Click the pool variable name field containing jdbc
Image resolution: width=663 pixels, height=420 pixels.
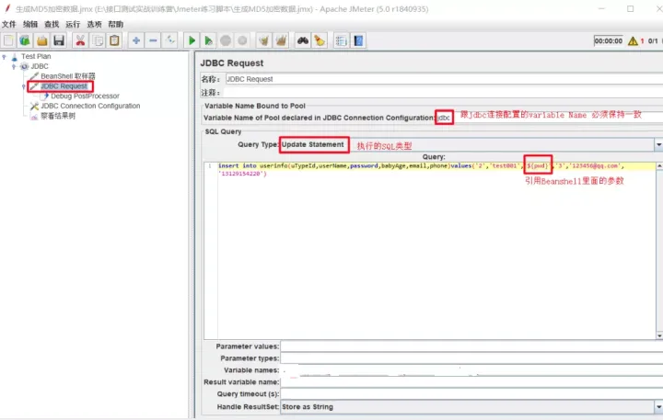[549, 118]
